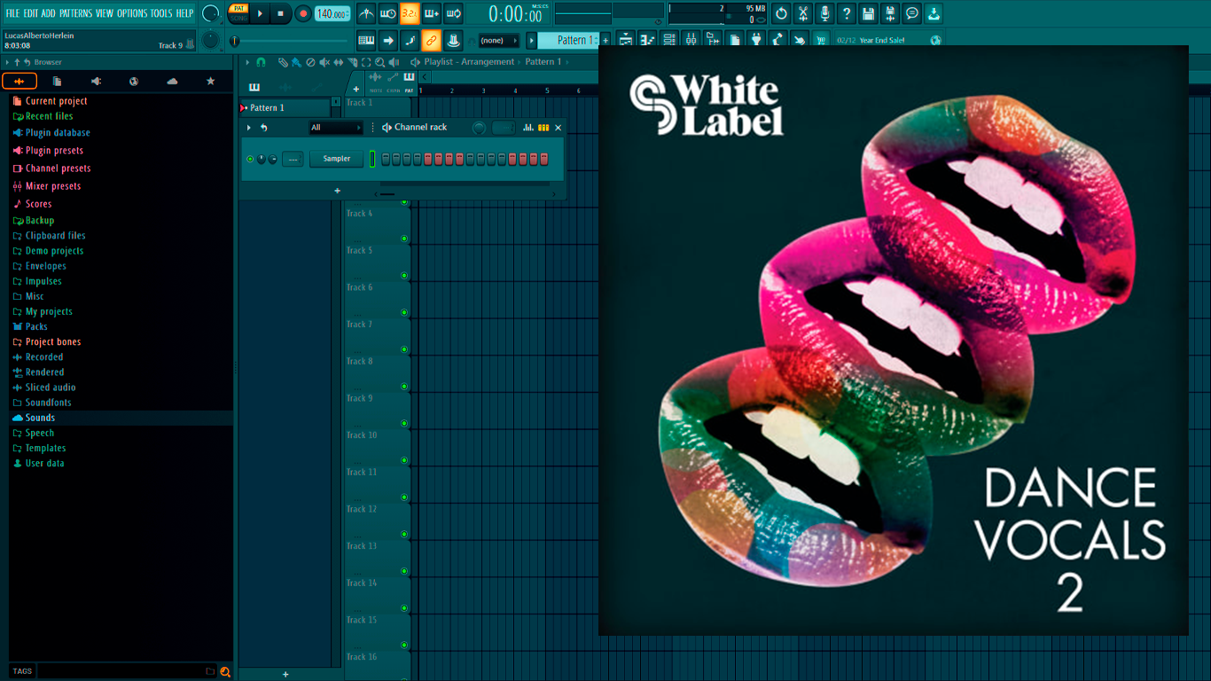Adjust the channel rack swing knob

480,128
